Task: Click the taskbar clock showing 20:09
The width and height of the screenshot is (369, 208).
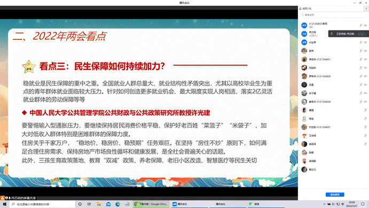Action: (352, 204)
